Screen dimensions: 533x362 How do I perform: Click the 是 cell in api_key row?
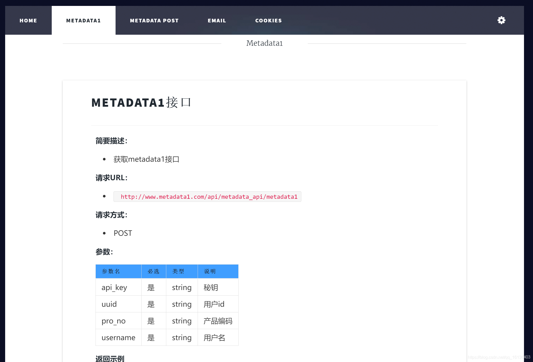[154, 287]
